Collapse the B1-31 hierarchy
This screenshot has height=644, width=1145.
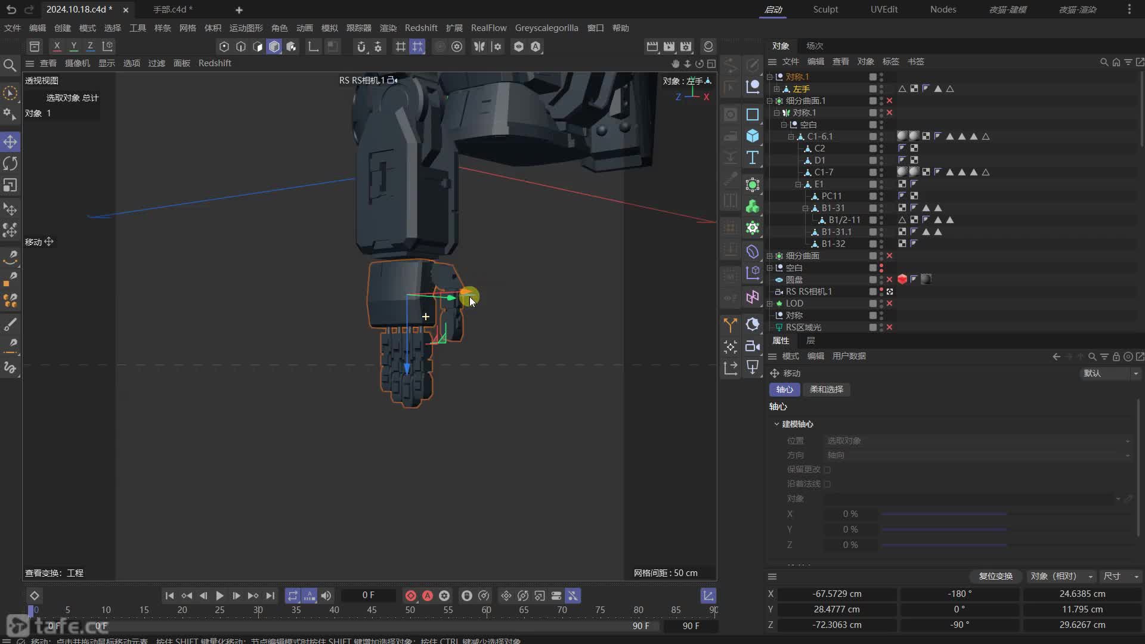(806, 208)
